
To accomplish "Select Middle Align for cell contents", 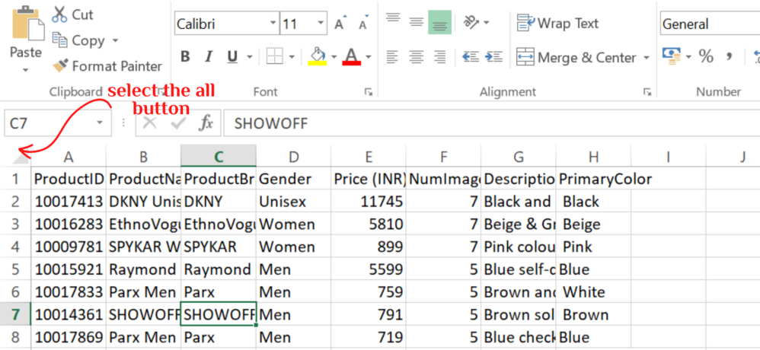I will 417,22.
